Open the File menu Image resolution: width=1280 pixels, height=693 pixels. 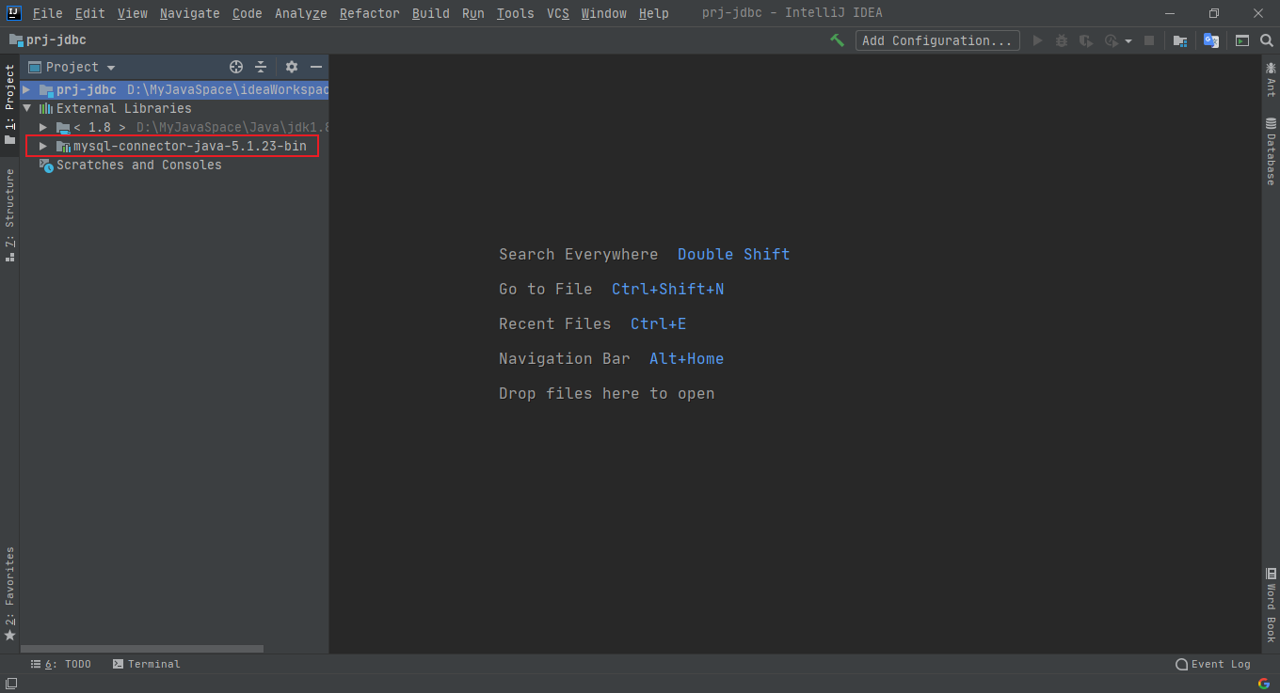coord(47,13)
